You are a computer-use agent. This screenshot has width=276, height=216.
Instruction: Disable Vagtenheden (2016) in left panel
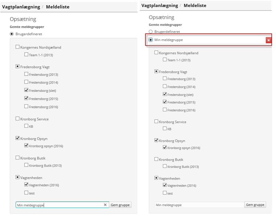[26, 184]
